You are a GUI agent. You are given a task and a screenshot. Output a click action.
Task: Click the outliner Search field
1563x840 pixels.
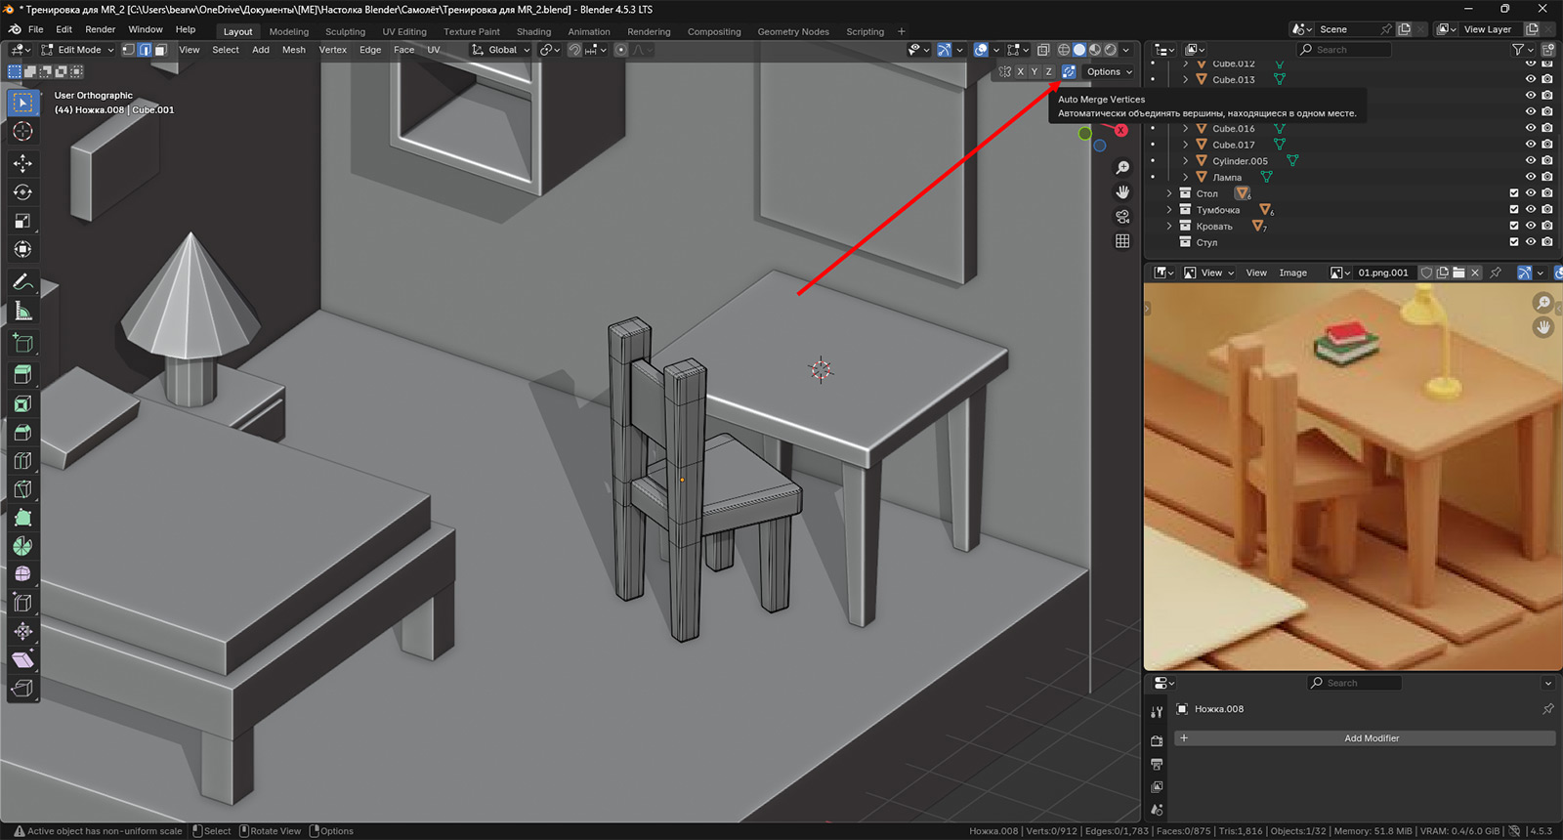click(x=1348, y=50)
